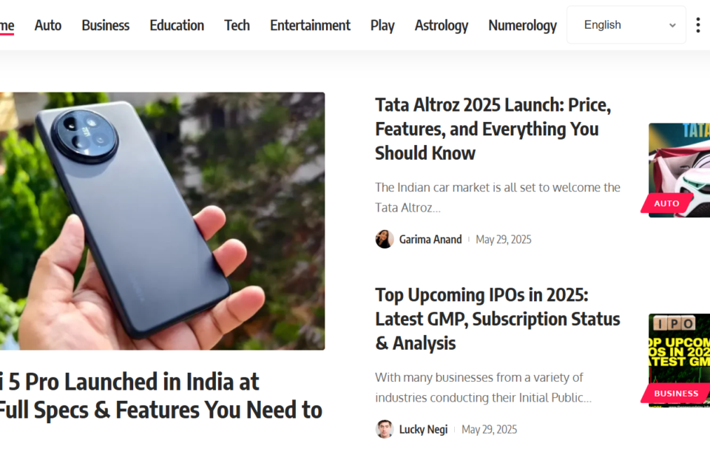Go to the Education section
This screenshot has width=710, height=466.
pyautogui.click(x=177, y=25)
